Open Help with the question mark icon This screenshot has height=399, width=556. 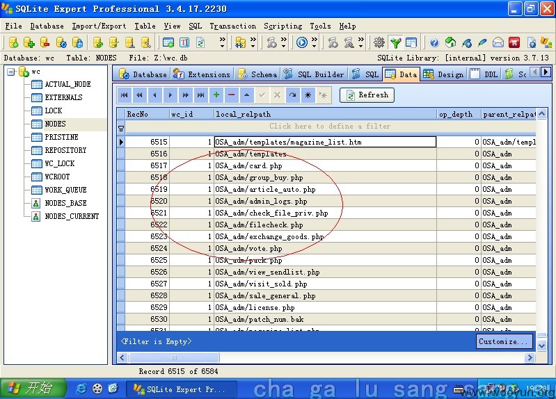click(x=434, y=42)
